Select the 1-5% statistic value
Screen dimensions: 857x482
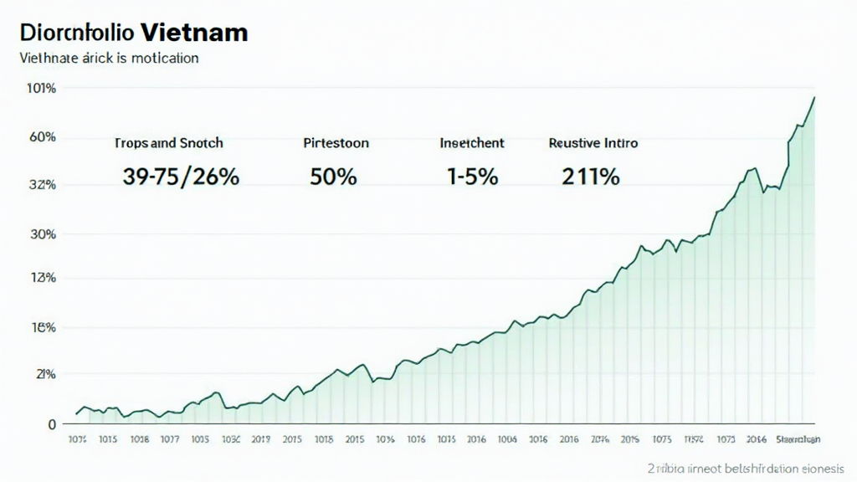(x=472, y=177)
